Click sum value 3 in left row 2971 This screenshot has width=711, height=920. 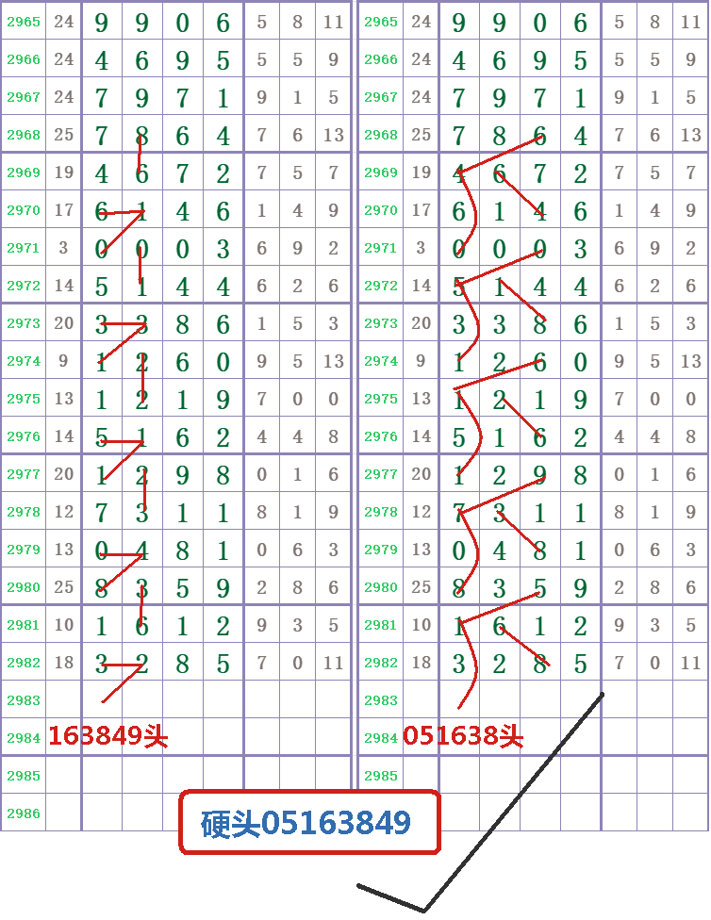[63, 248]
